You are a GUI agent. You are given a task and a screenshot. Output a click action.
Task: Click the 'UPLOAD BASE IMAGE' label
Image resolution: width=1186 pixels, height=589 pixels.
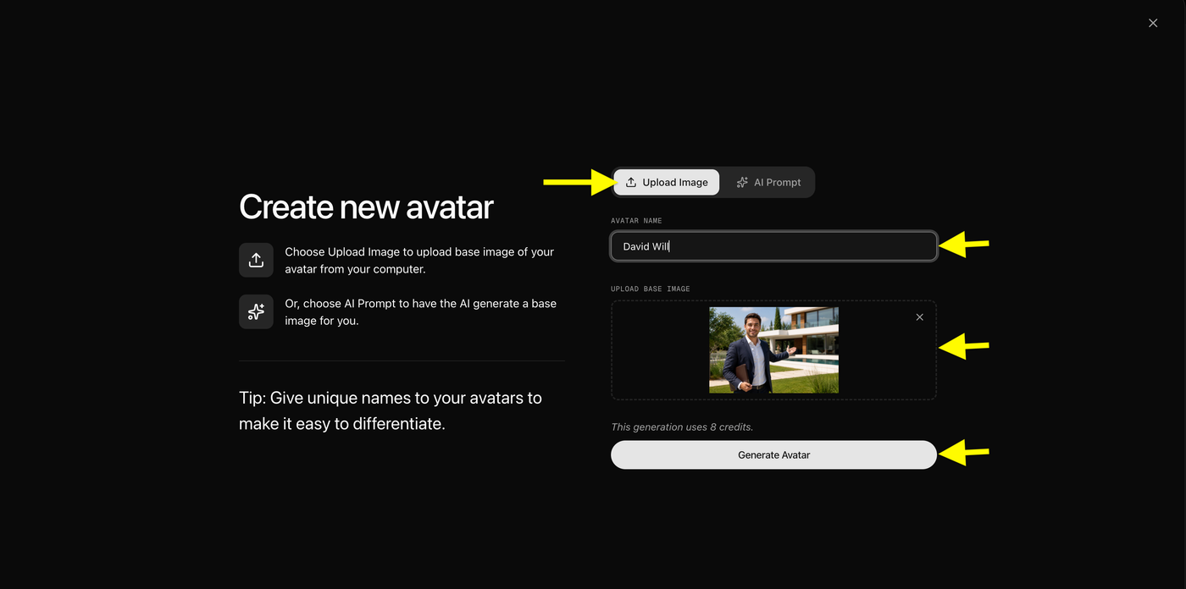[651, 289]
